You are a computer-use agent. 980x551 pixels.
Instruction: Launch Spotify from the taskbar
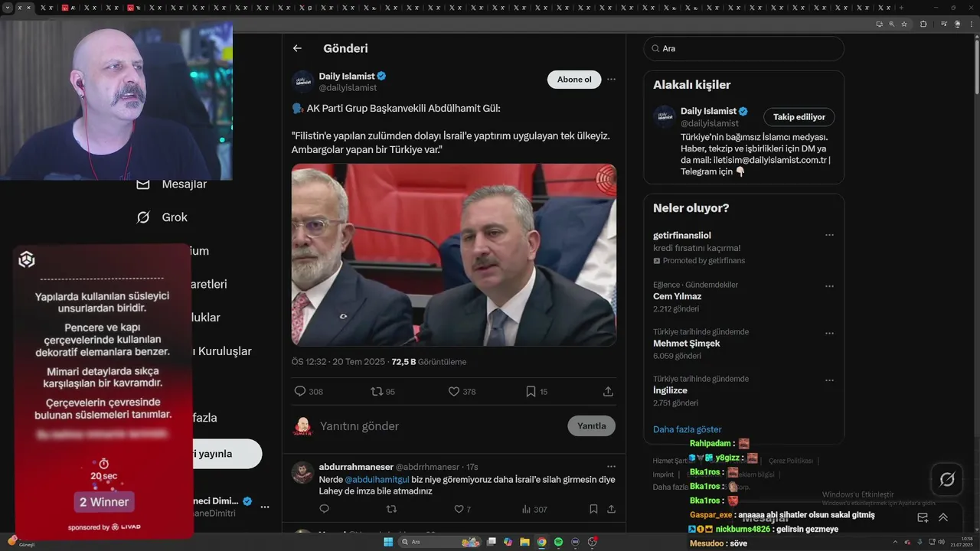[x=558, y=542]
